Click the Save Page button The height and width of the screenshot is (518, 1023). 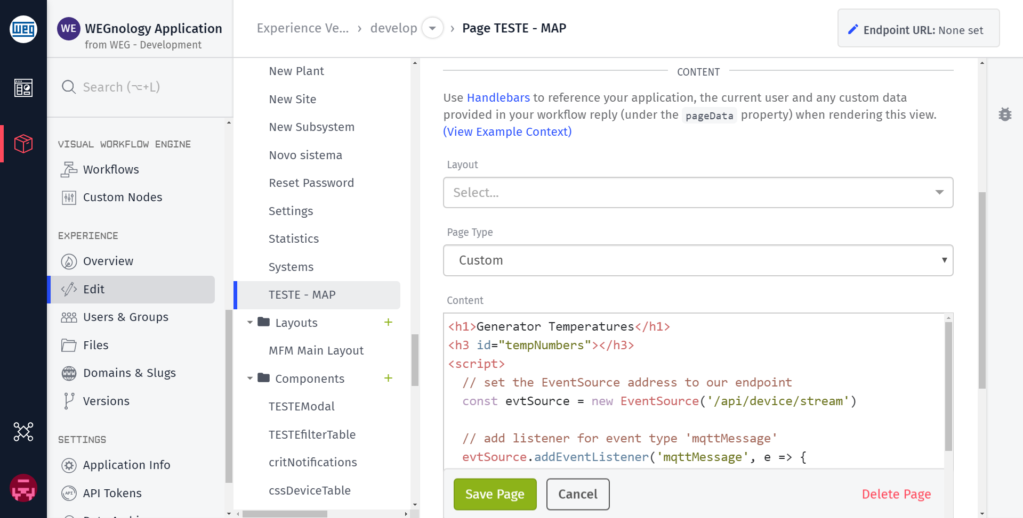click(495, 494)
